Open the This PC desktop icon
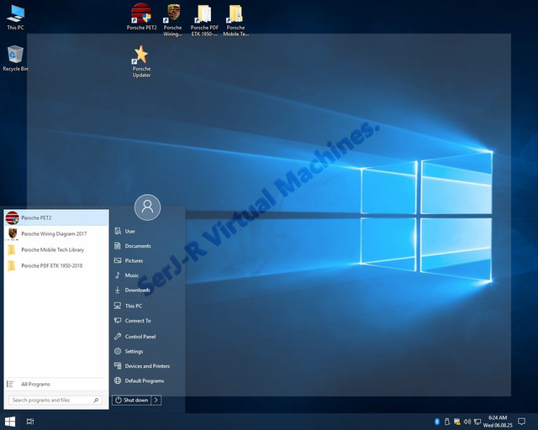The height and width of the screenshot is (430, 538). coord(15,18)
